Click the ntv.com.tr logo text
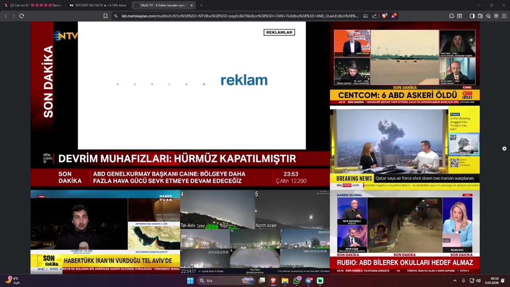Viewport: 510px width, 287px height. point(48,158)
